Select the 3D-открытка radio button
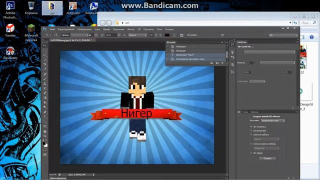Screen dimensions: 320x180 [x=251, y=126]
